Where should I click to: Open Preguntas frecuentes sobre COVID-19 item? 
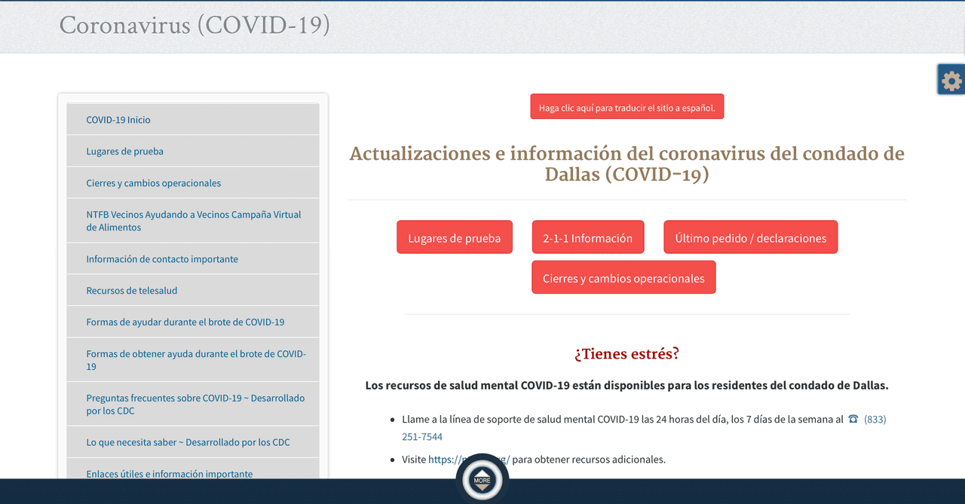(195, 405)
